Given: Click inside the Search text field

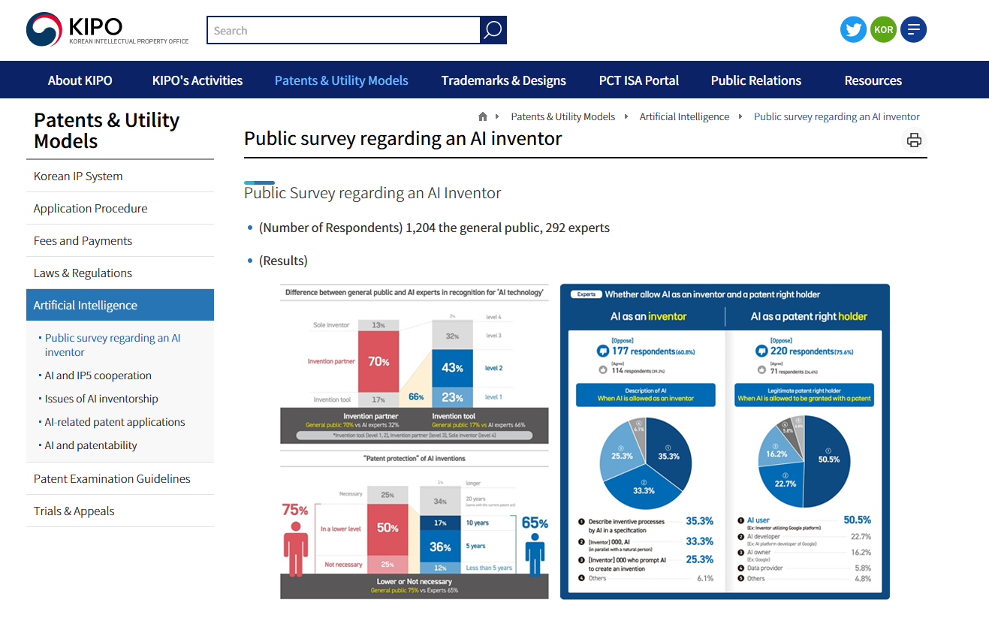Looking at the screenshot, I should pos(343,31).
